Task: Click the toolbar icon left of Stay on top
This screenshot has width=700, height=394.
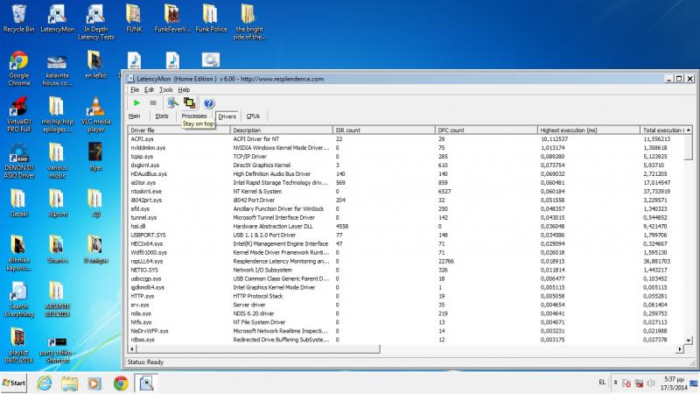Action: 173,102
